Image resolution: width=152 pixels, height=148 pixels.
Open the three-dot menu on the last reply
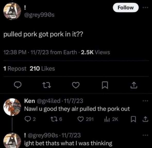pos(145,135)
